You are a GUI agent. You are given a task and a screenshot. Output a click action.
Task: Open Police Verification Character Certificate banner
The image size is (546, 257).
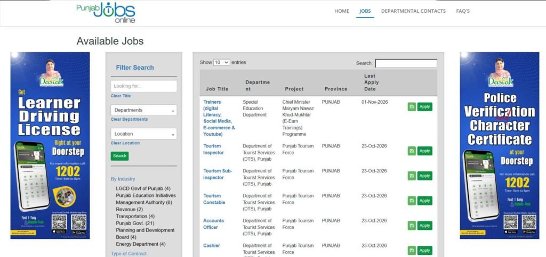(499, 145)
